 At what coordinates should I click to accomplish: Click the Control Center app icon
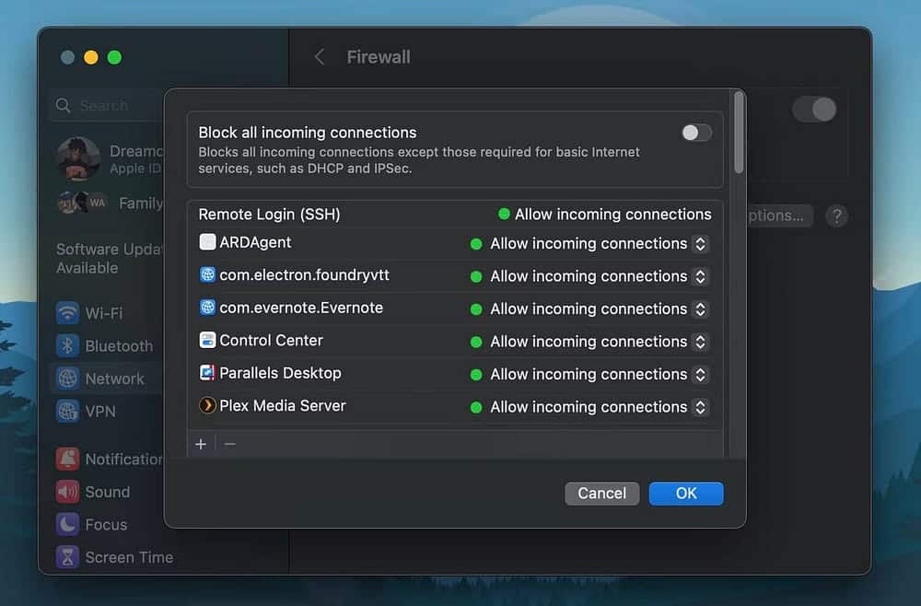pyautogui.click(x=206, y=341)
